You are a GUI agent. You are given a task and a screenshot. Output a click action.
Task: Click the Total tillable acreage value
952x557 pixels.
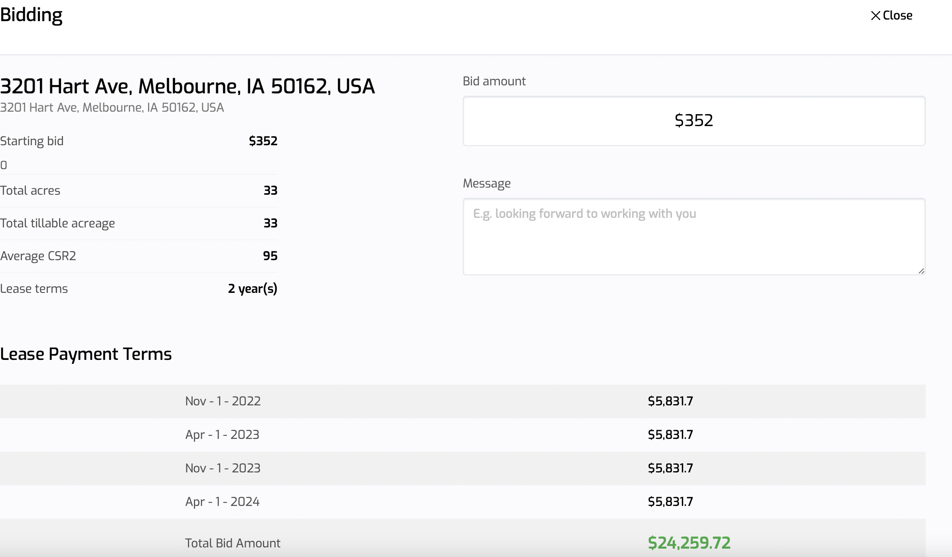pos(270,223)
